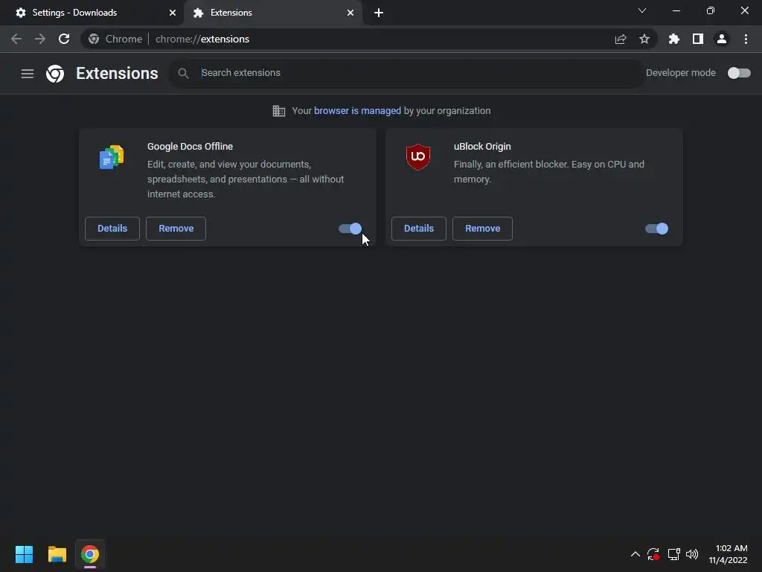Screen dimensions: 762x572
Task: Open the Windows Start menu
Action: (25, 554)
